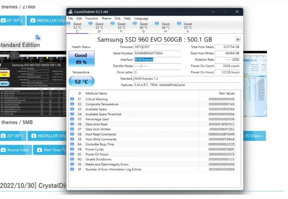This screenshot has height=199, width=288.
Task: Select drive H: at 49 °C
Action: point(165,27)
